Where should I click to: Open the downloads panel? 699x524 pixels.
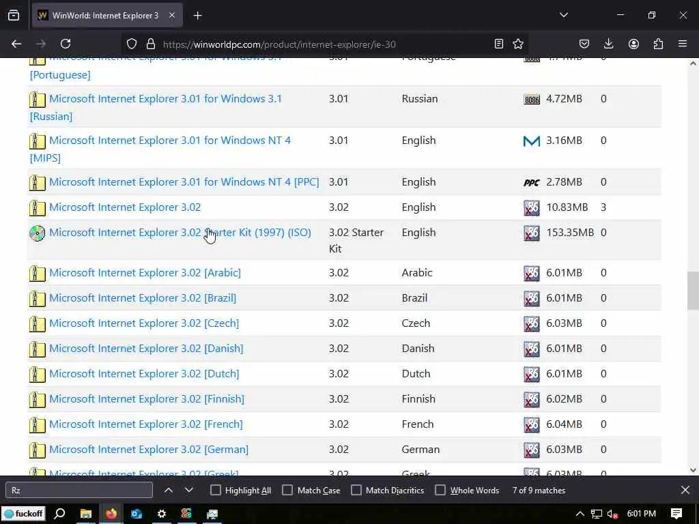[608, 44]
